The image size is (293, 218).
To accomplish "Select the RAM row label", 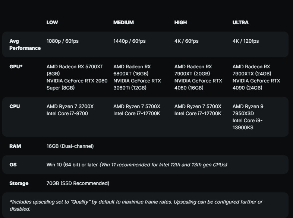I will pos(15,146).
